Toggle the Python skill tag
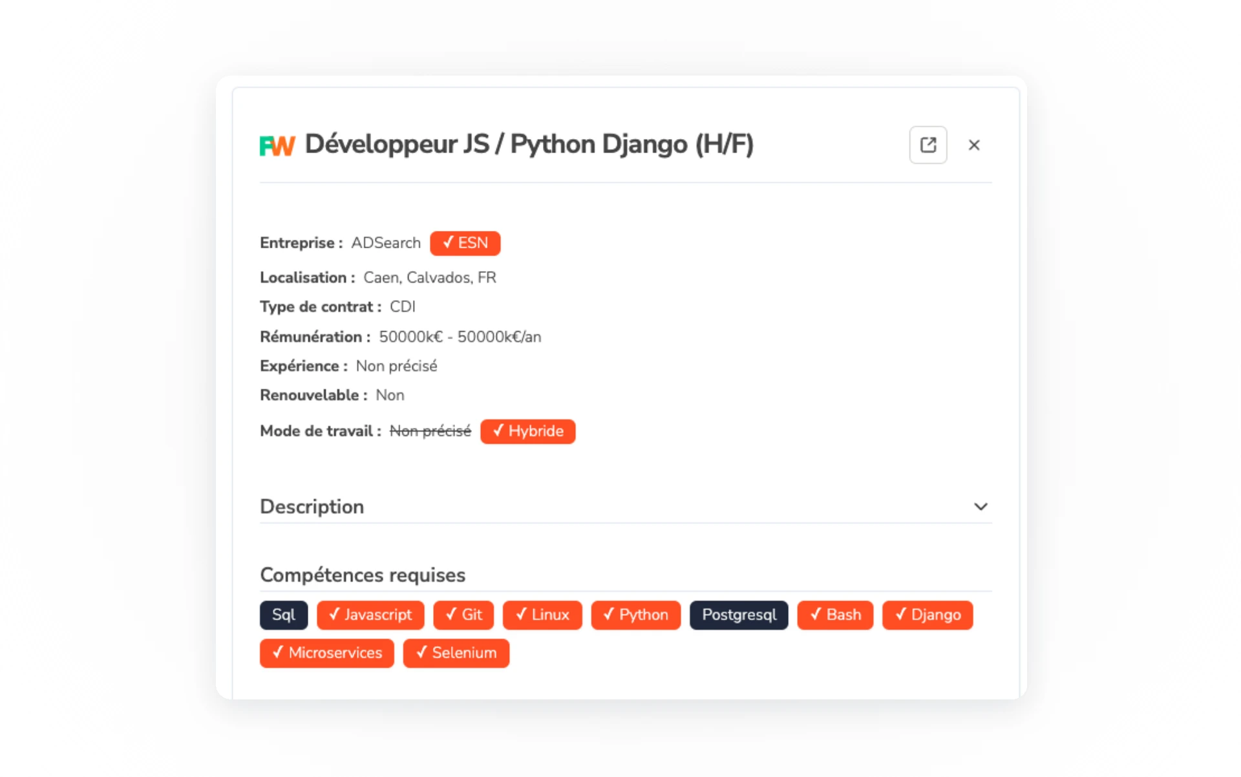This screenshot has width=1241, height=777. (635, 615)
